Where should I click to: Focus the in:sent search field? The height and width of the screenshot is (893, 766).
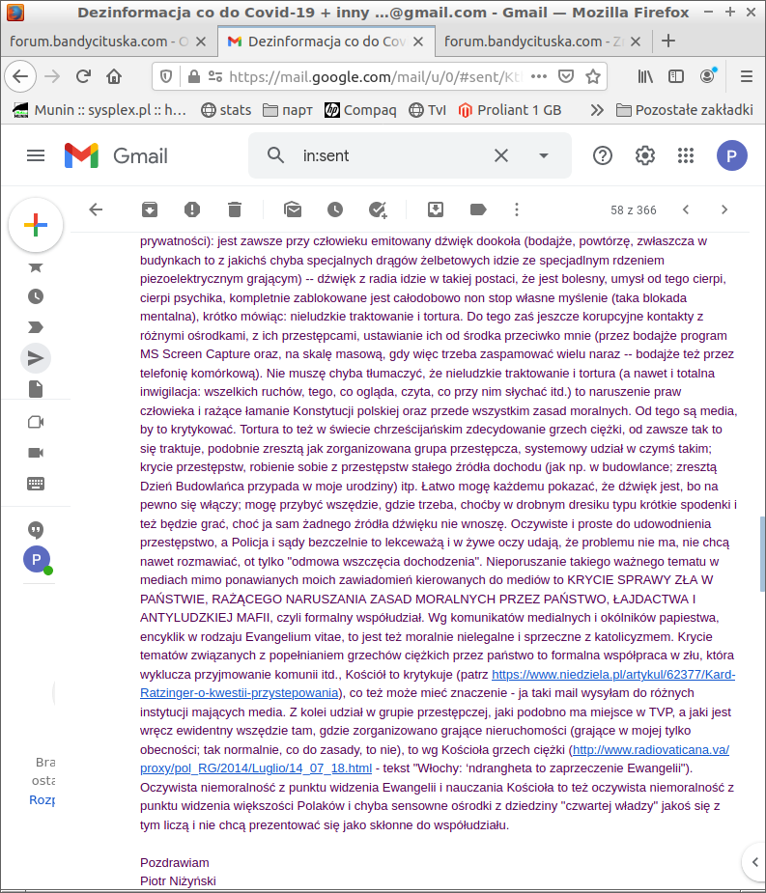393,155
